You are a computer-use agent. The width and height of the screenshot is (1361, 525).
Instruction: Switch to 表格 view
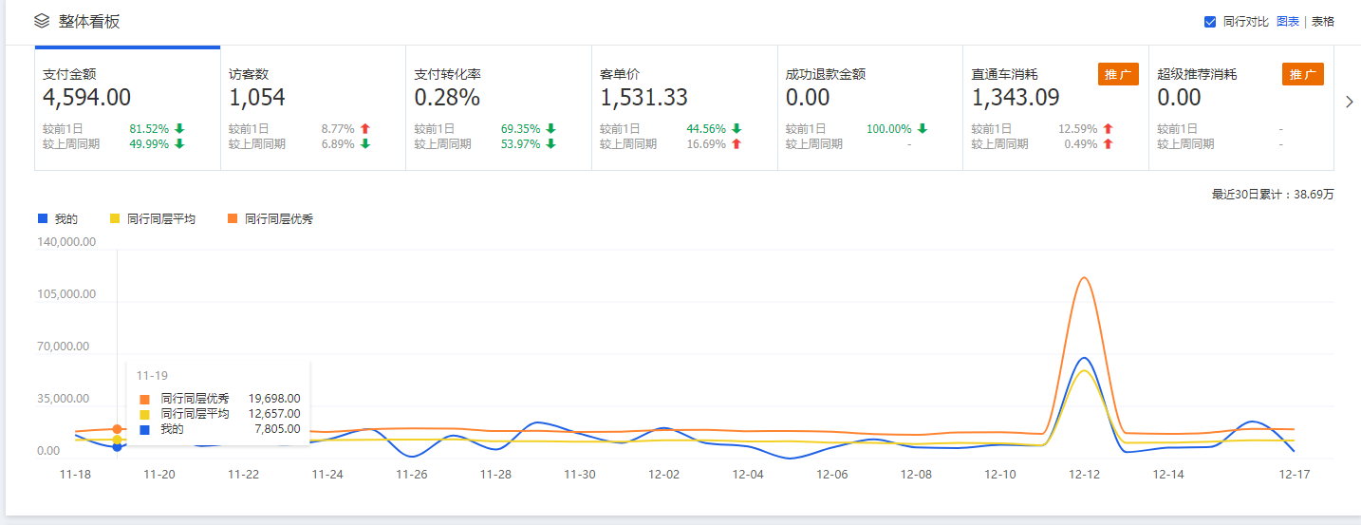1322,22
